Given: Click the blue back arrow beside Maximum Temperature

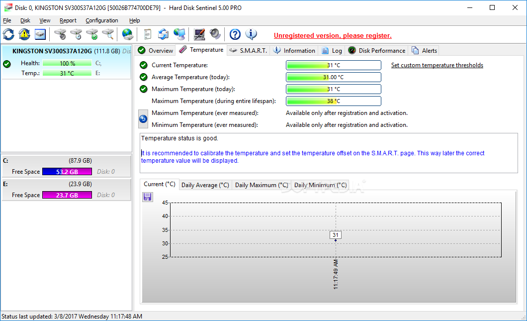Looking at the screenshot, I should (x=143, y=119).
